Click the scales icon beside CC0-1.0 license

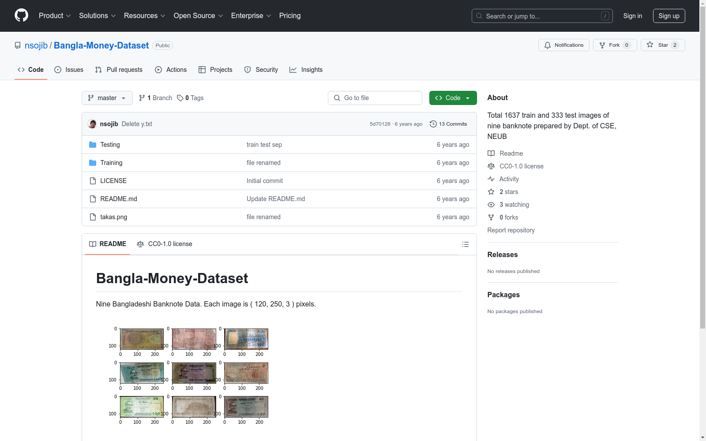[x=491, y=166]
